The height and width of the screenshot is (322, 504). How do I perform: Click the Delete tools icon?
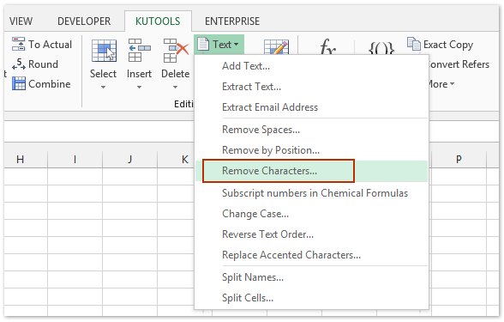point(176,50)
